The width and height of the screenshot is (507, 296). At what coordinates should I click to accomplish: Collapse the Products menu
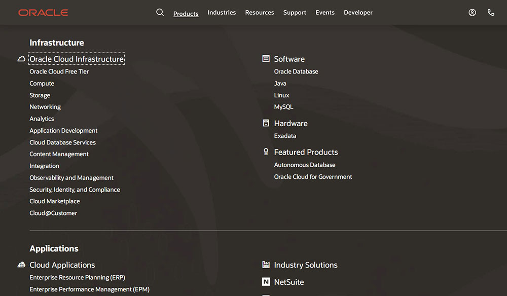[186, 14]
